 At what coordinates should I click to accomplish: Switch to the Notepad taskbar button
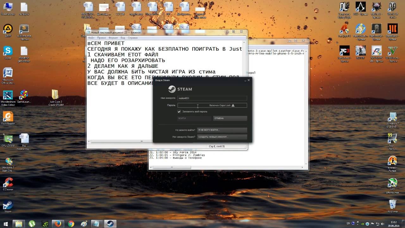click(97, 224)
